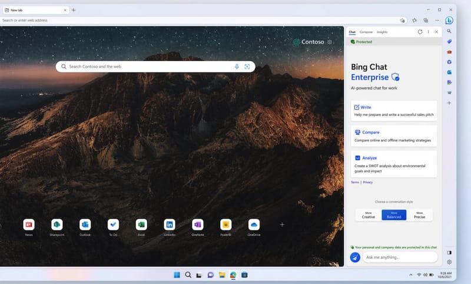The height and width of the screenshot is (284, 471).
Task: Open the sidebar shopping tag icon
Action: coord(449,41)
